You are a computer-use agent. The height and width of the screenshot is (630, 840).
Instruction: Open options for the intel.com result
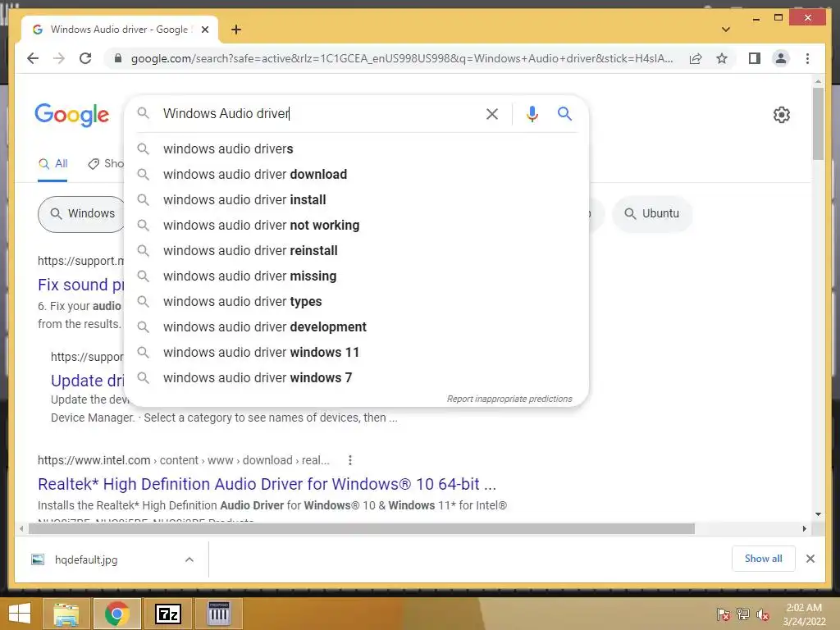349,460
